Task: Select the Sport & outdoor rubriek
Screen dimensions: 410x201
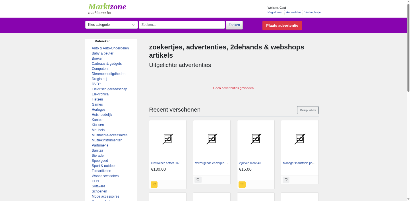Action: [103, 166]
